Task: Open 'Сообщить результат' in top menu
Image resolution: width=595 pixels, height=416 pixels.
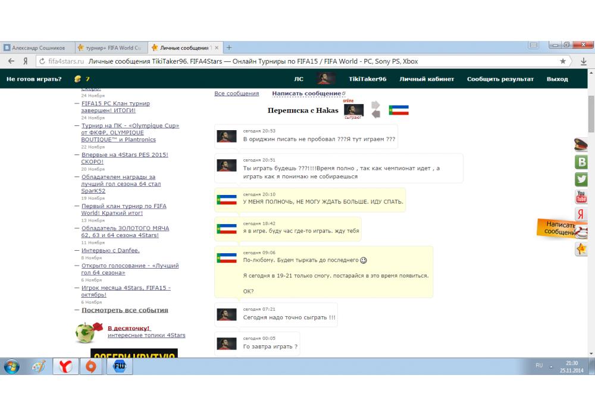Action: [x=500, y=79]
